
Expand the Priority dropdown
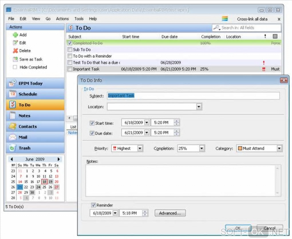140,148
